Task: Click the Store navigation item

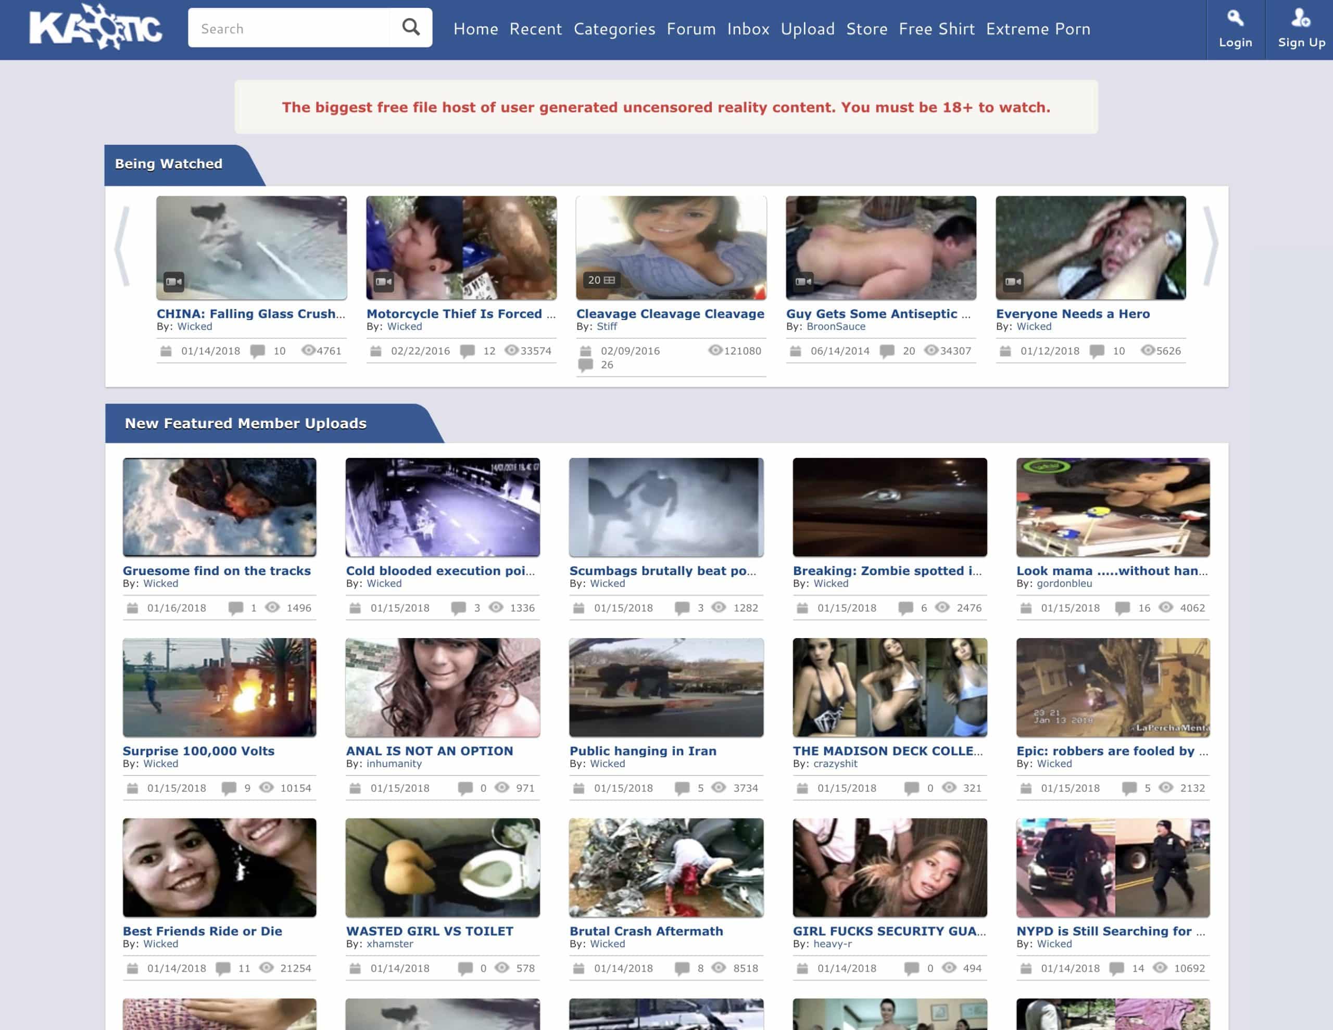Action: tap(866, 29)
